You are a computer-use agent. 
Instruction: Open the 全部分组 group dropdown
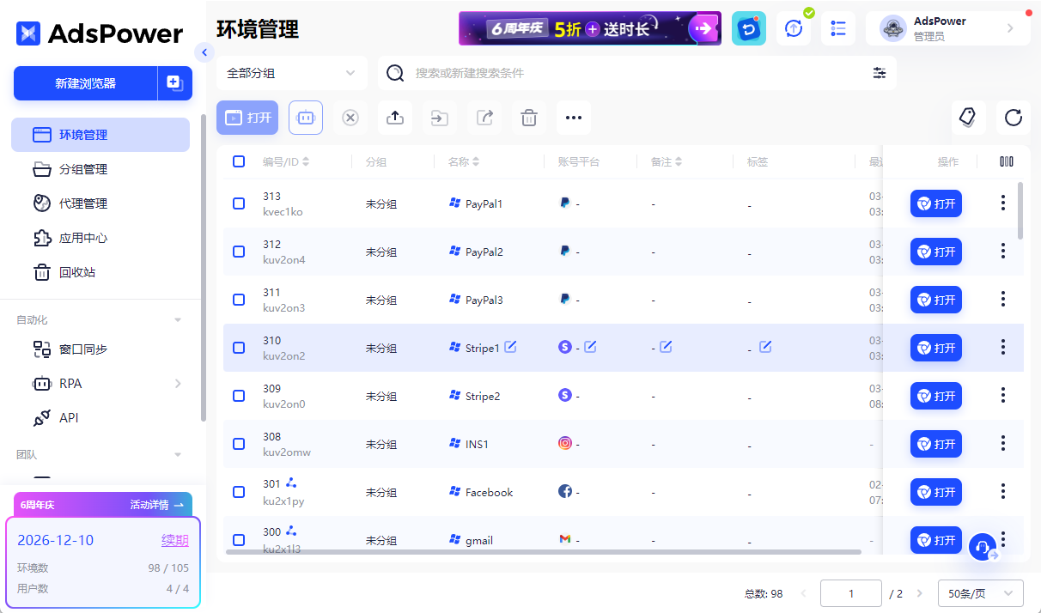tap(291, 73)
